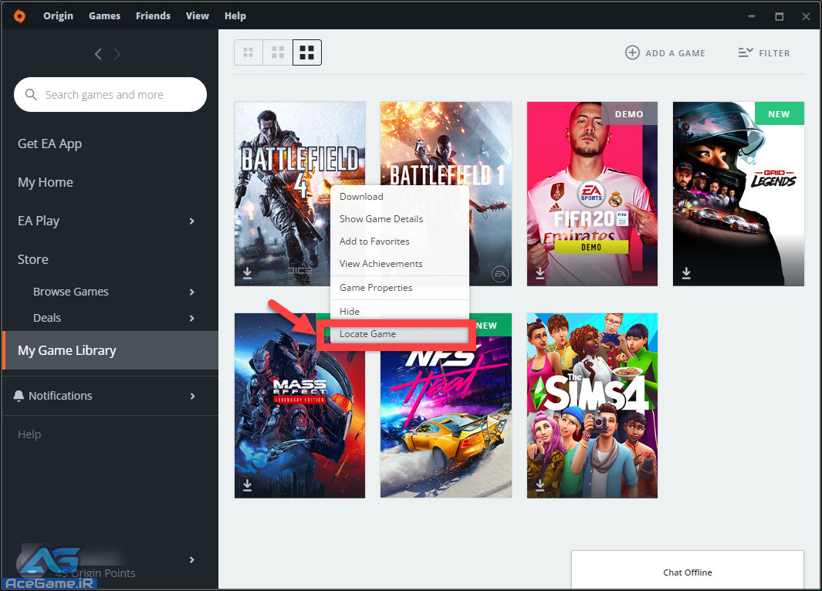Open the Games menu in menu bar
822x591 pixels.
[104, 15]
